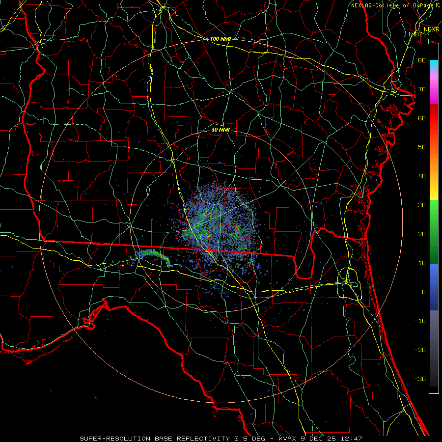The width and height of the screenshot is (442, 442).
Task: Click the "NEXLAB-College of DuPage" credit text
Action: 393,5
